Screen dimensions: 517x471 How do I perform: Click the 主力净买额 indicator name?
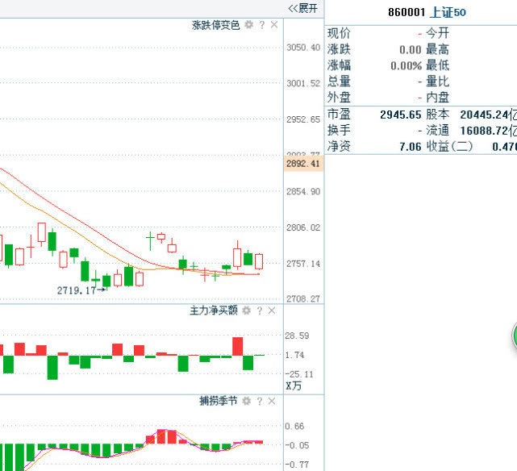point(213,311)
